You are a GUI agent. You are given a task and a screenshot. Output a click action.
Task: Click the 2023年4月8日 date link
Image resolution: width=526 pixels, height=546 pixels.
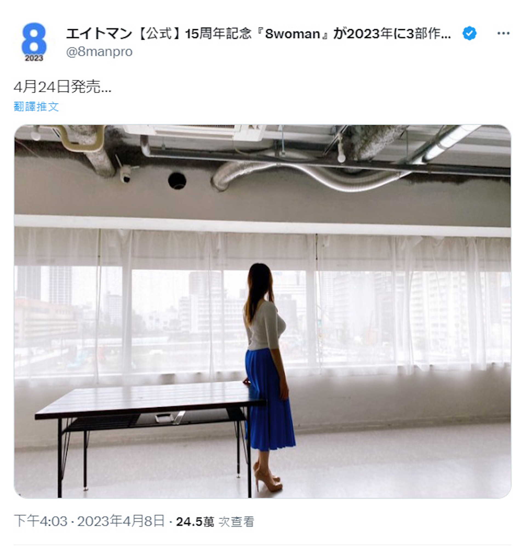click(121, 521)
